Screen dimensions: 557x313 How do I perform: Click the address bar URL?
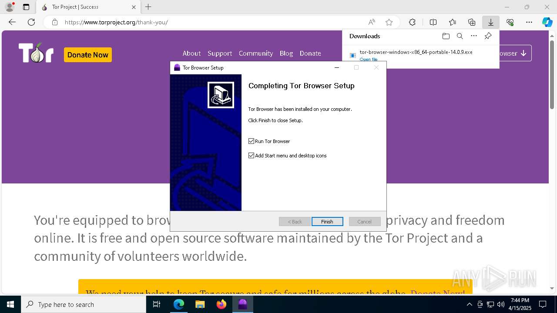pos(116,22)
